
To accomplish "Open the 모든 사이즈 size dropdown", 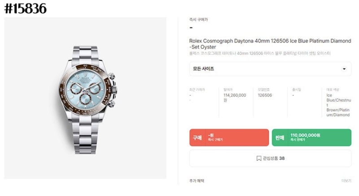I will 269,69.
